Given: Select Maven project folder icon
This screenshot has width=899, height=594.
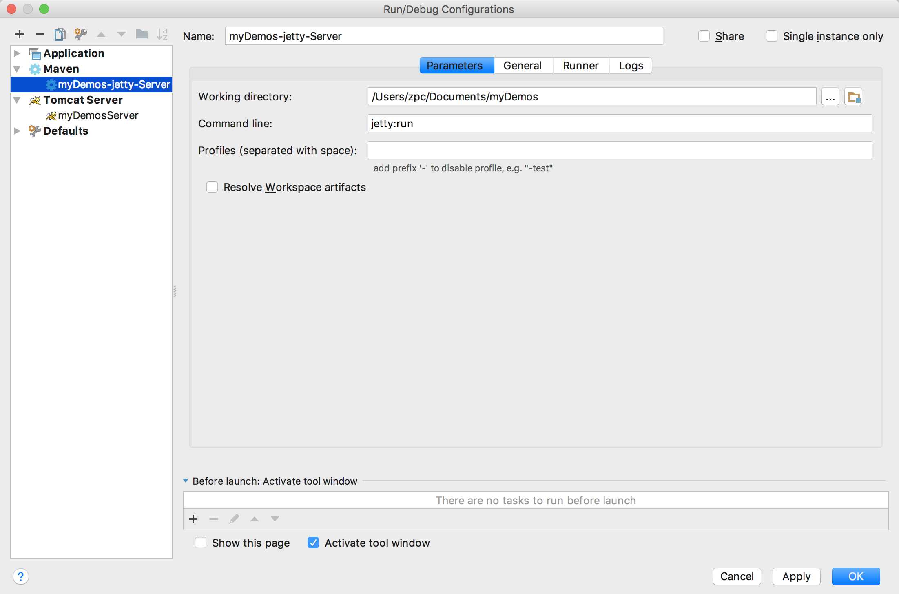Looking at the screenshot, I should point(853,97).
